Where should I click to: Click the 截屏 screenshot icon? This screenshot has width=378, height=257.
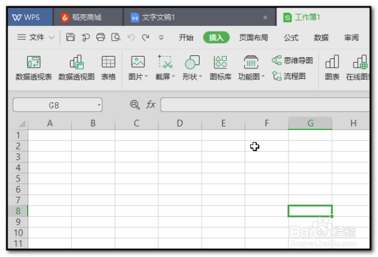coord(165,62)
